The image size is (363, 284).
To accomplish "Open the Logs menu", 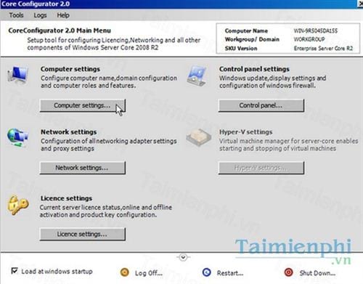I will click(40, 15).
